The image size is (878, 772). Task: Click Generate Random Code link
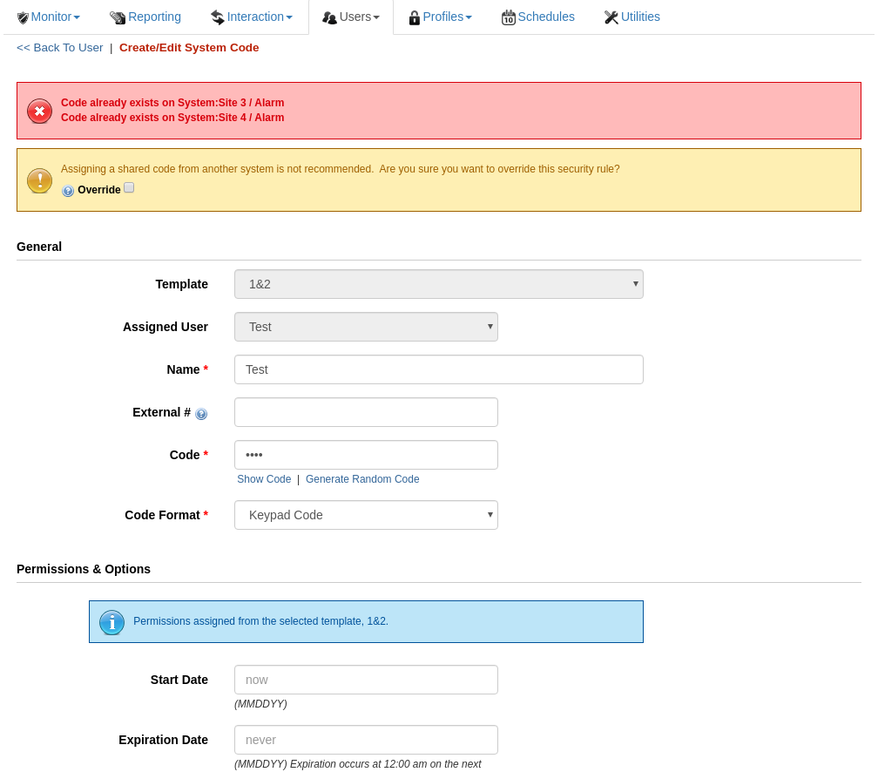[x=362, y=479]
